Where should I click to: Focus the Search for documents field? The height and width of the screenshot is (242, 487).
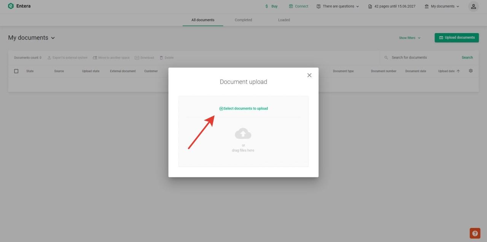[x=422, y=58]
